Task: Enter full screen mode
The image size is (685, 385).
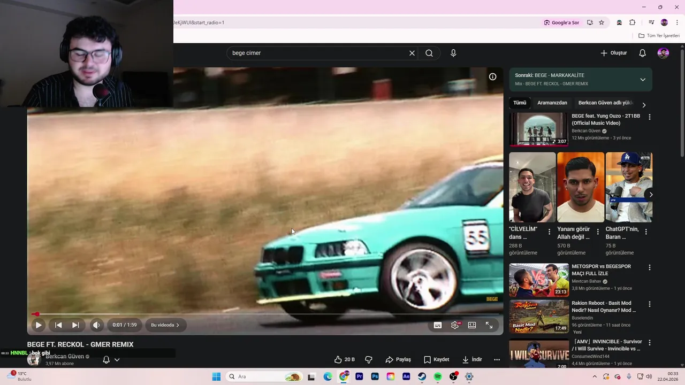Action: (x=489, y=325)
